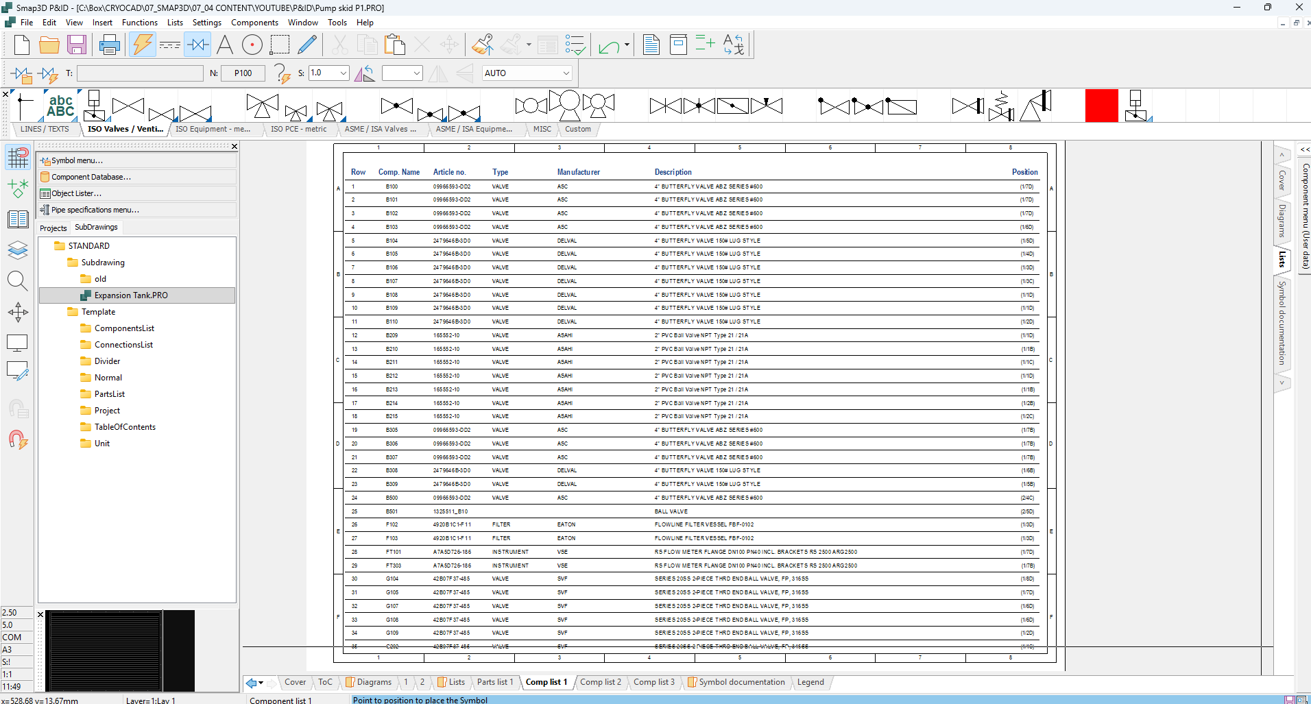Pick the spring-loaded safety valve symbol
The height and width of the screenshot is (704, 1311).
pyautogui.click(x=1002, y=106)
